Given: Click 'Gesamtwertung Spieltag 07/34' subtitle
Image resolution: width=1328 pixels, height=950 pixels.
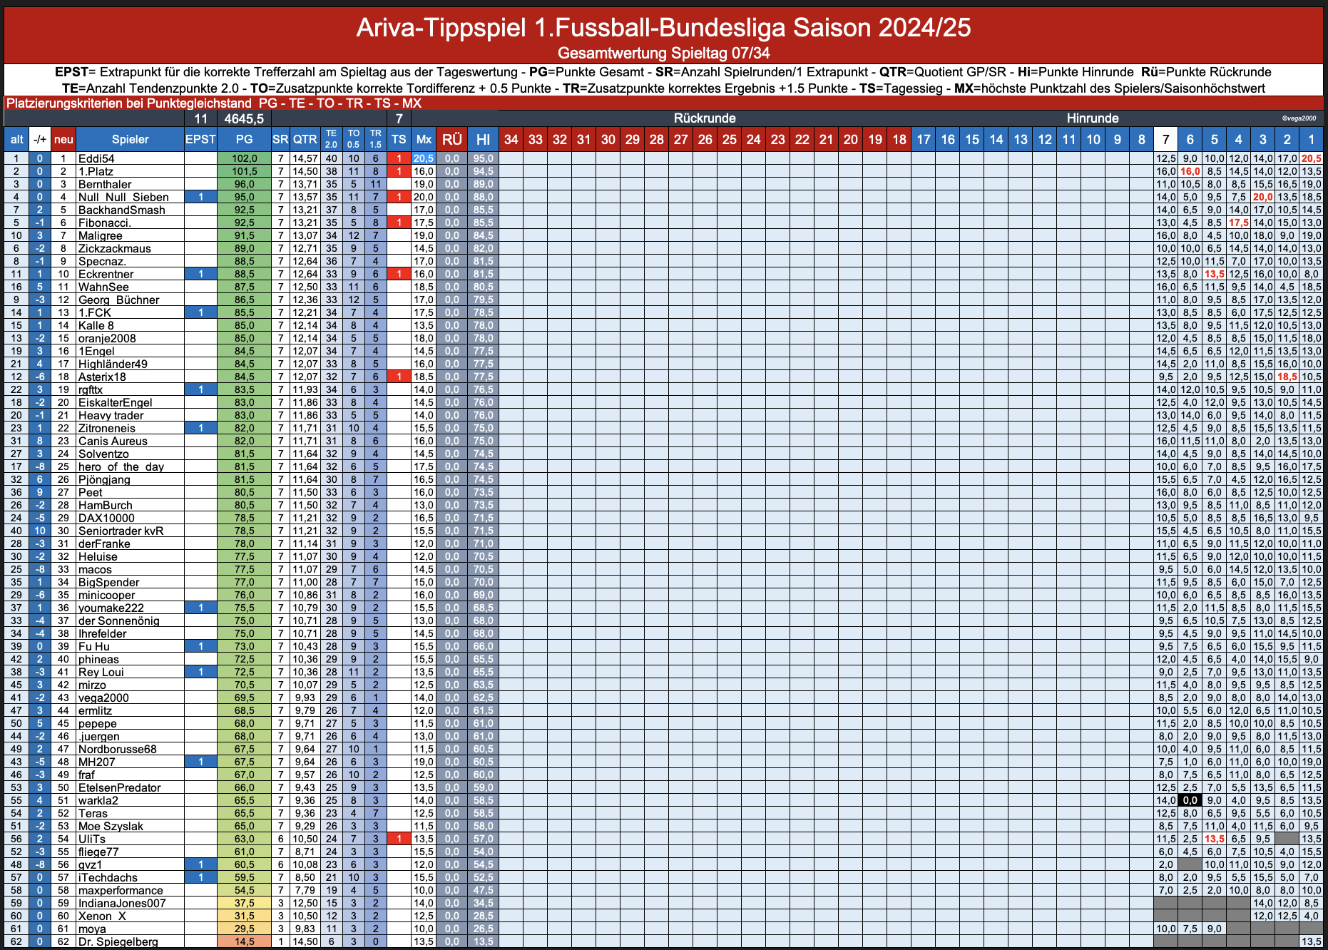Looking at the screenshot, I should pyautogui.click(x=663, y=53).
